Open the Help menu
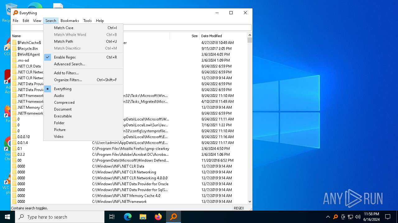398x223 pixels. [x=100, y=21]
